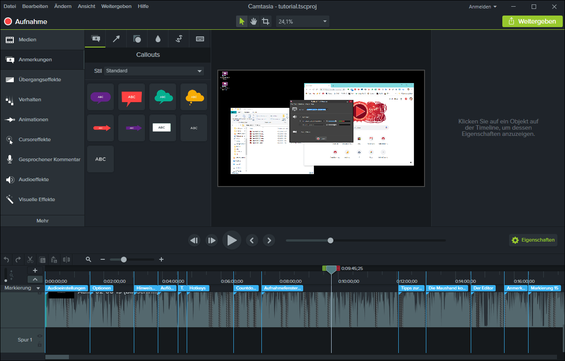Toggle the lock on Spur 1 track
This screenshot has width=565, height=361.
point(40,344)
